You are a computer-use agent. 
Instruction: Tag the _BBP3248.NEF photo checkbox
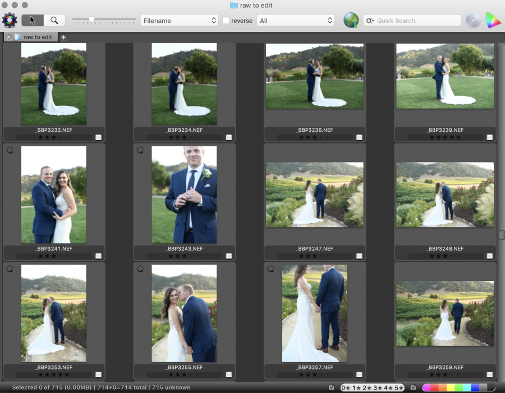click(x=490, y=256)
